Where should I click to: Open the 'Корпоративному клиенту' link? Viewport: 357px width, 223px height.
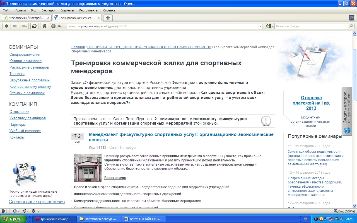coord(30,87)
